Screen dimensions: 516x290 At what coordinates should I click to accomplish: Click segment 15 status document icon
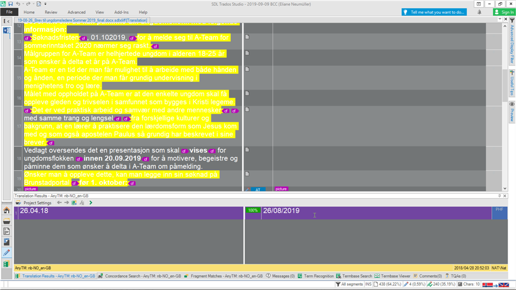tap(247, 69)
